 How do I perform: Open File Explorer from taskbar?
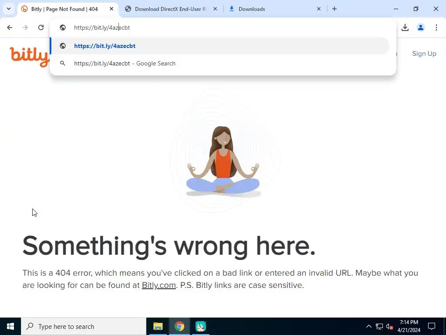158,326
